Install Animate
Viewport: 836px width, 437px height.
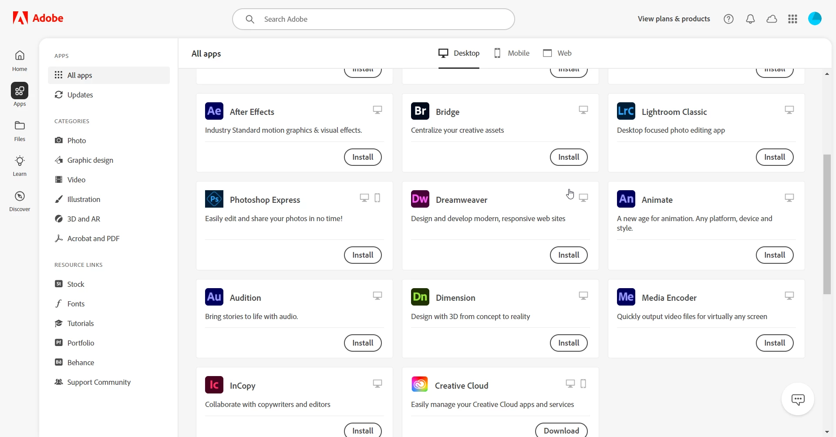click(775, 255)
